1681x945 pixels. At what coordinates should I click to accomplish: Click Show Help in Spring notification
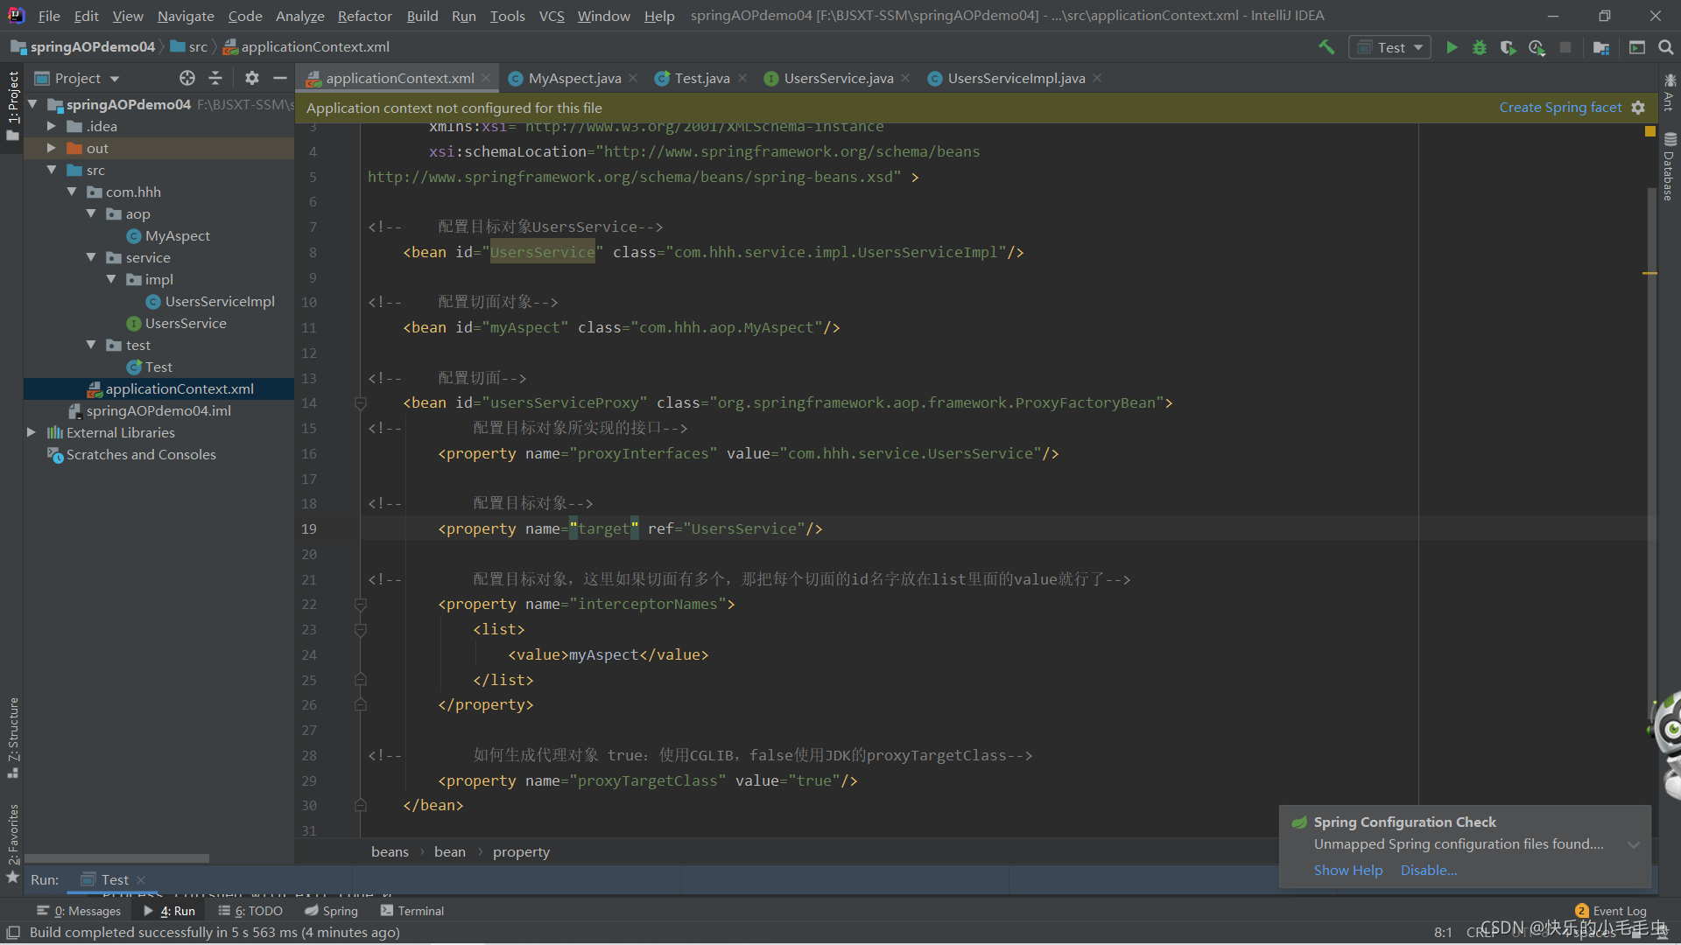pyautogui.click(x=1347, y=870)
